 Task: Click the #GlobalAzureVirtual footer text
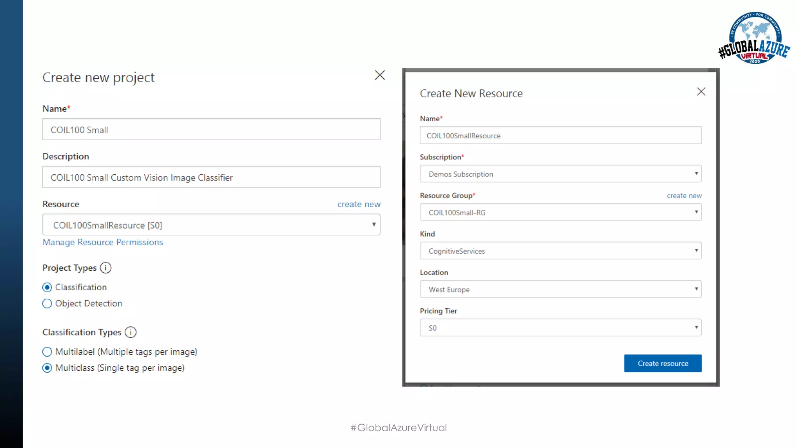pyautogui.click(x=398, y=428)
